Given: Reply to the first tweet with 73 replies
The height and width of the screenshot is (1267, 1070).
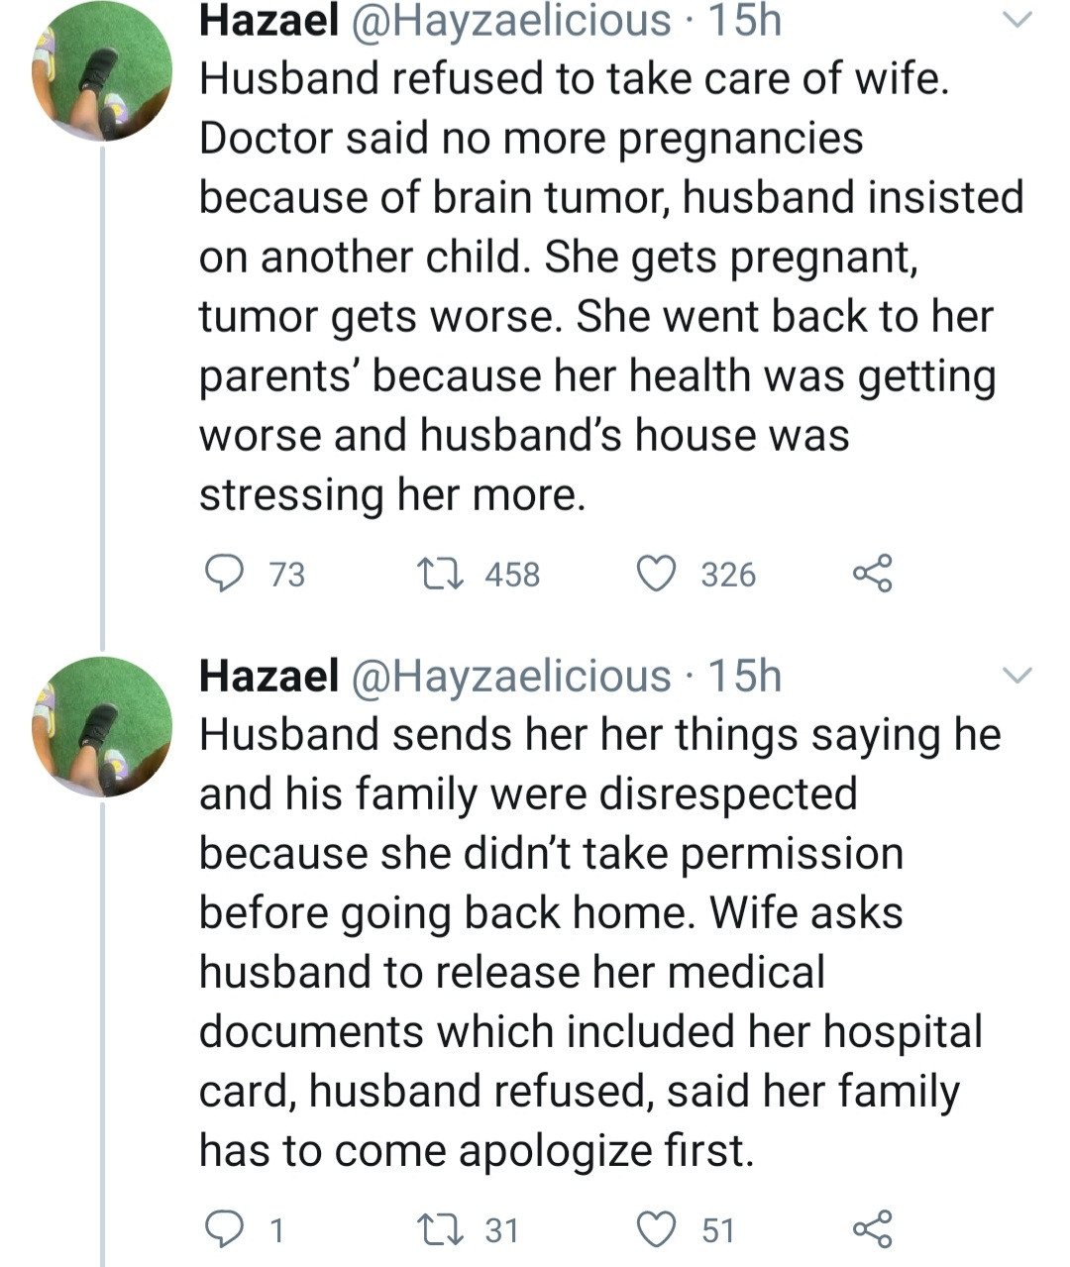Looking at the screenshot, I should 225,574.
